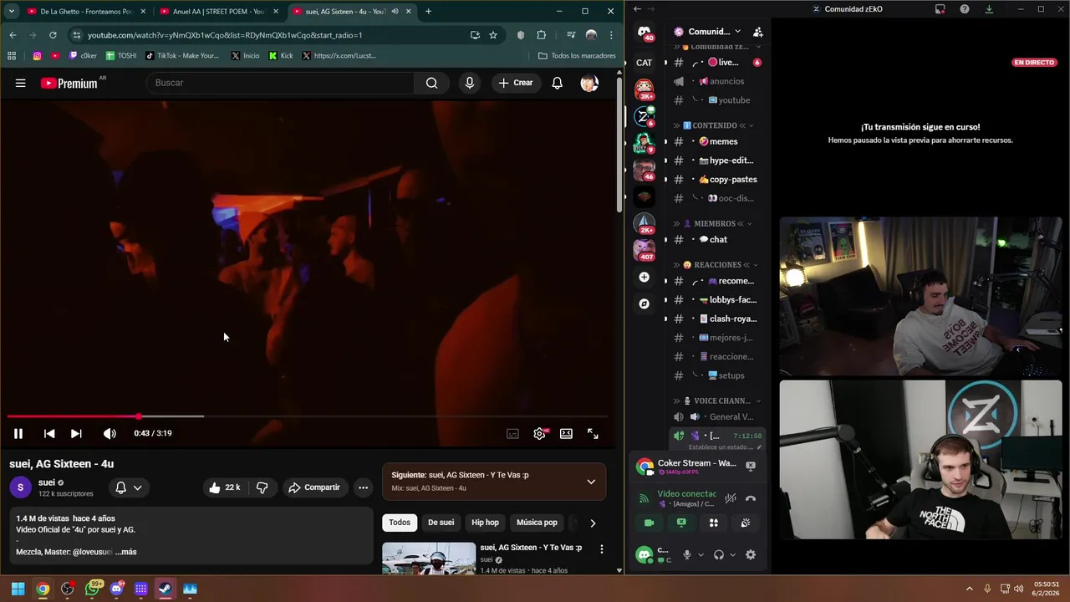Click the video progress bar

pyautogui.click(x=307, y=416)
